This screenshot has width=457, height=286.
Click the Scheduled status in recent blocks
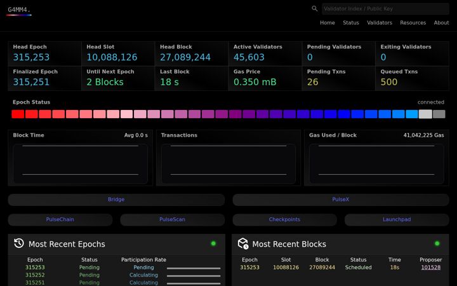358,268
